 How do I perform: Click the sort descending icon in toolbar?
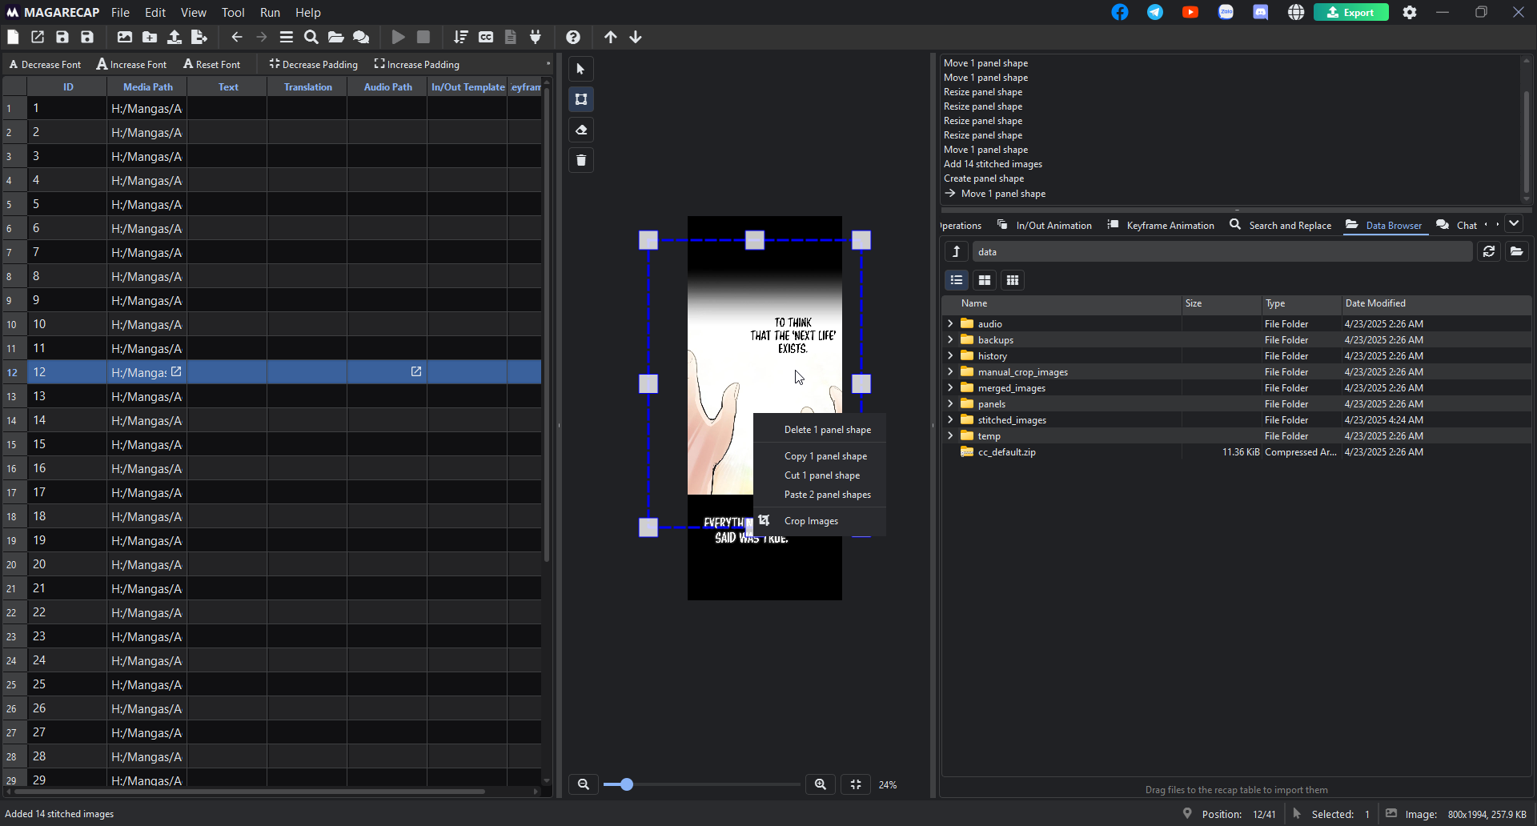[460, 37]
